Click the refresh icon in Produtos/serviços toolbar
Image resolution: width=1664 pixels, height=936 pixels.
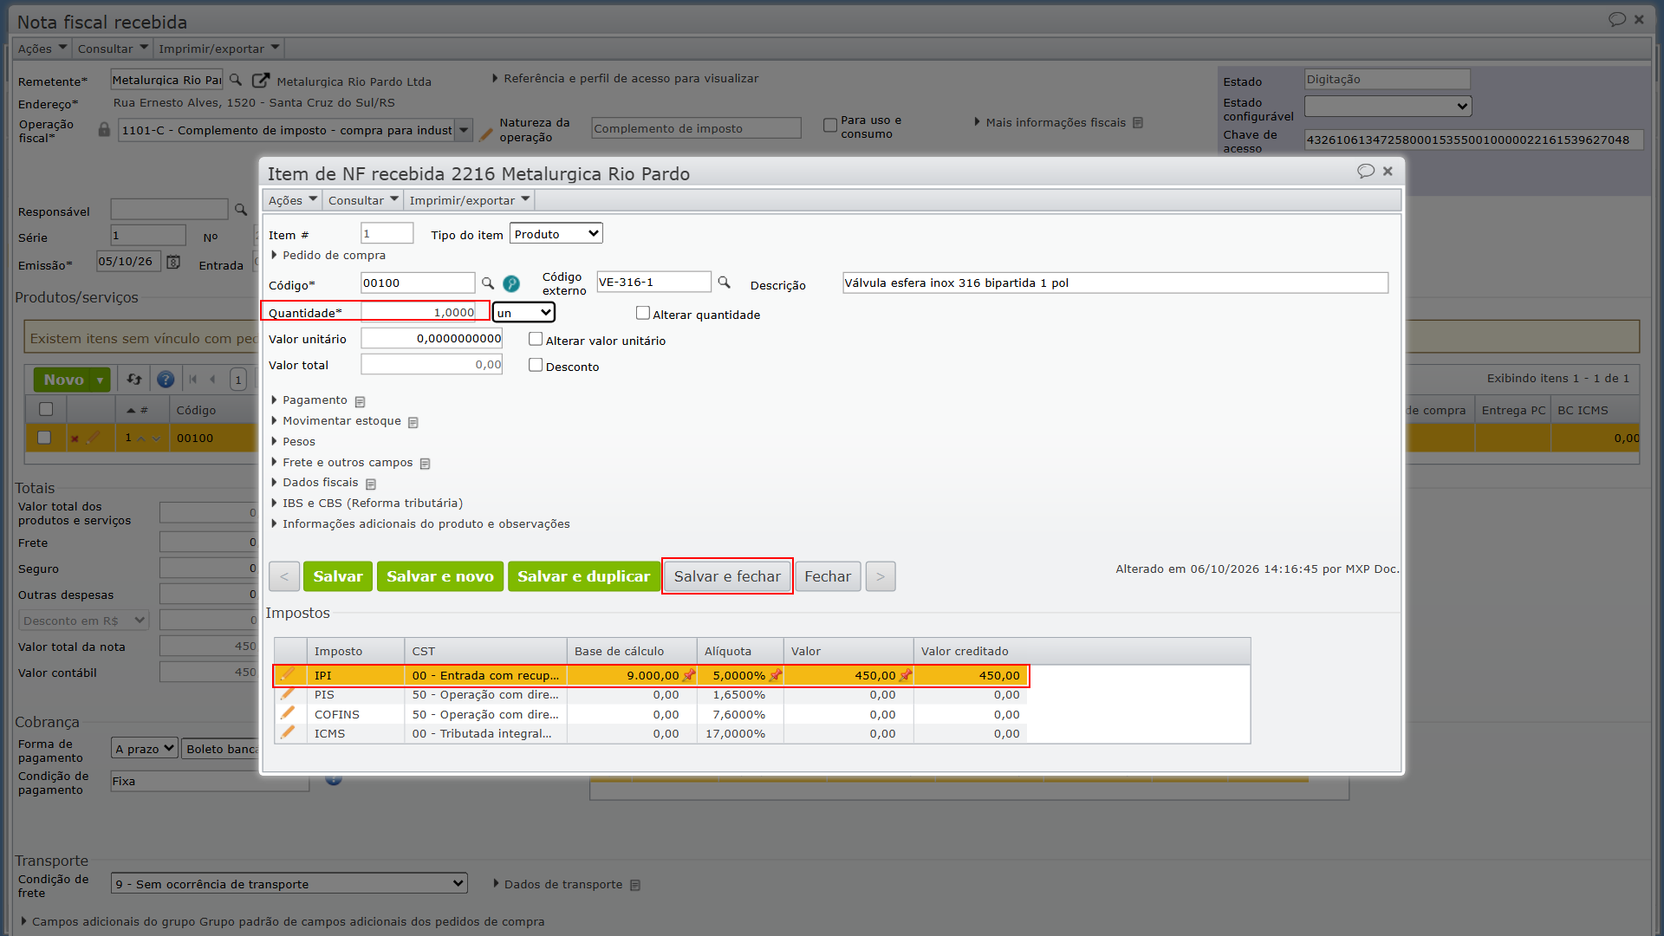[134, 380]
